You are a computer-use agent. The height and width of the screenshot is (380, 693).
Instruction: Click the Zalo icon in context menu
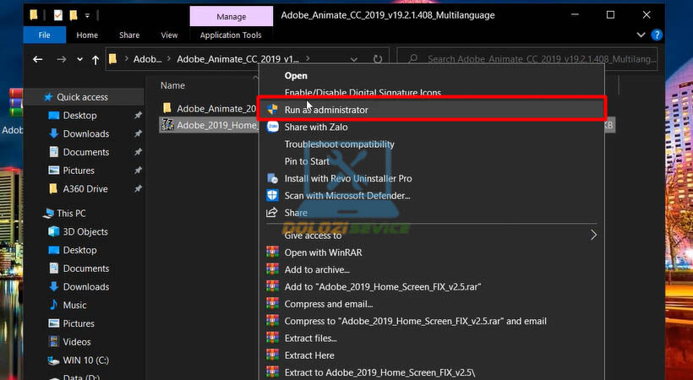point(272,127)
